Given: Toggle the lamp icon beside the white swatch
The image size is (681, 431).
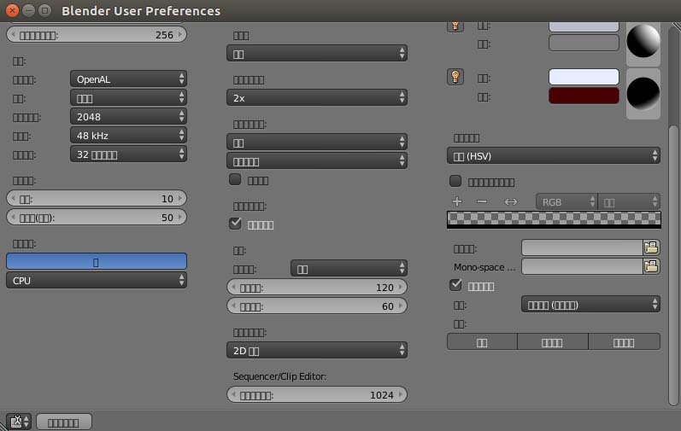Looking at the screenshot, I should (455, 77).
